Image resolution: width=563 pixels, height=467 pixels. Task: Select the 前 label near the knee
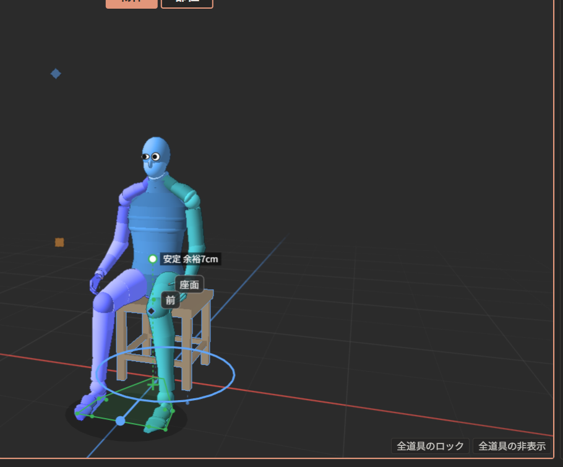coord(171,300)
